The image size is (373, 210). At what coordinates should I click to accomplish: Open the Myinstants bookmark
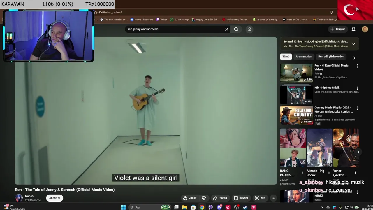pyautogui.click(x=235, y=20)
